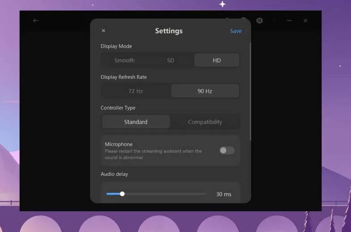Click the Controller Type label

click(x=118, y=108)
